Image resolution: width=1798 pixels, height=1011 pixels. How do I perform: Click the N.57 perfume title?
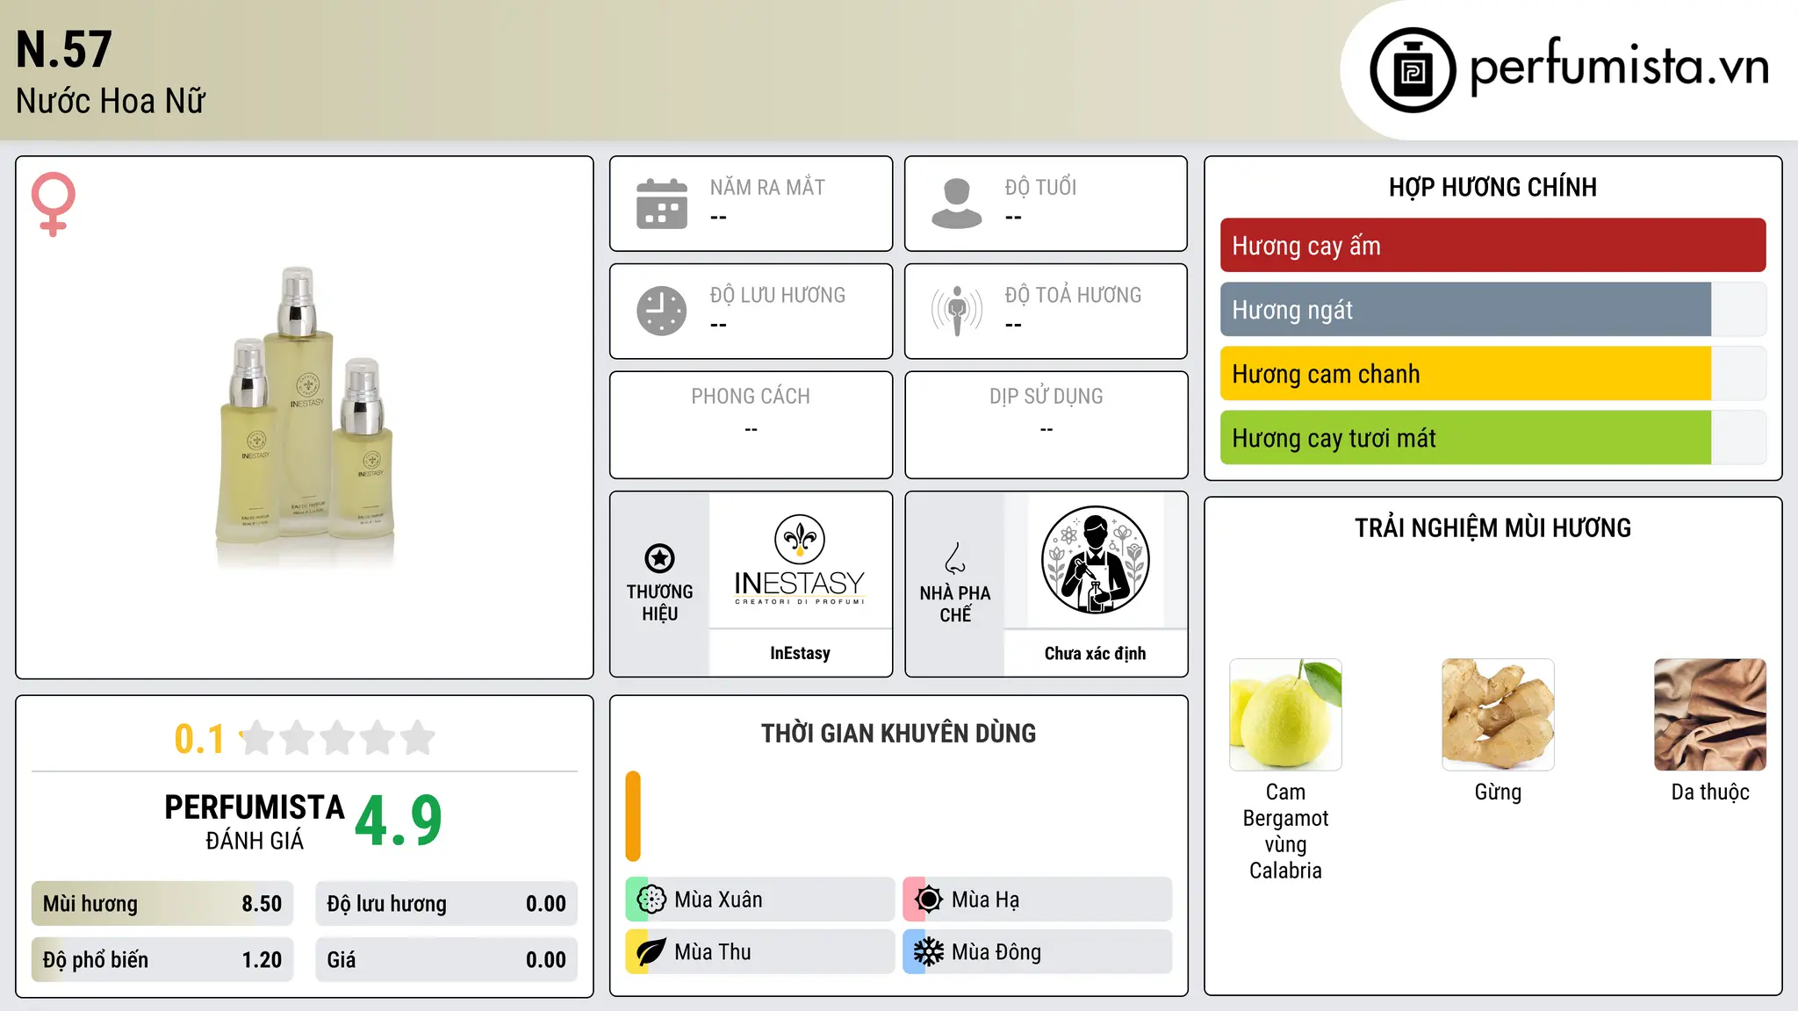64,49
